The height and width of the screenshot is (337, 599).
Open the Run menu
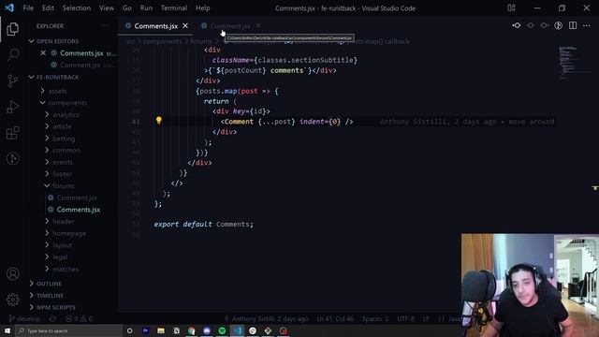146,7
